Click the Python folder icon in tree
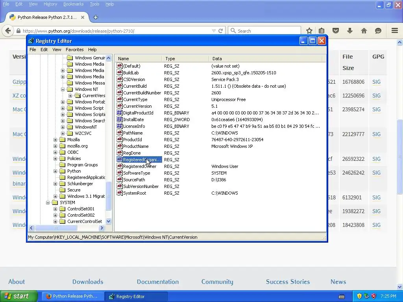This screenshot has height=302, width=403. 63,171
